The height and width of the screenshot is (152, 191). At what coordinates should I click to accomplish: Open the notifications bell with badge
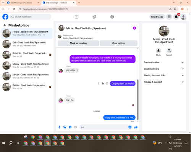pos(176,17)
